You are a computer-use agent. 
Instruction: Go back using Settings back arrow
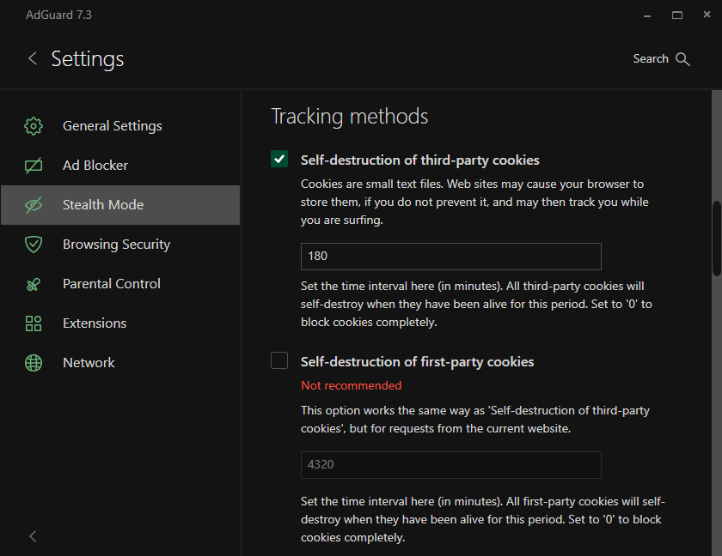33,58
